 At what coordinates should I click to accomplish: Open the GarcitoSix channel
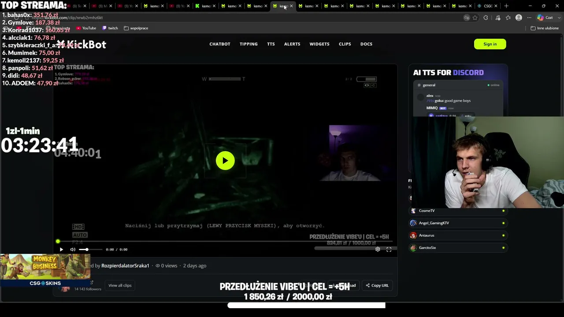click(458, 248)
